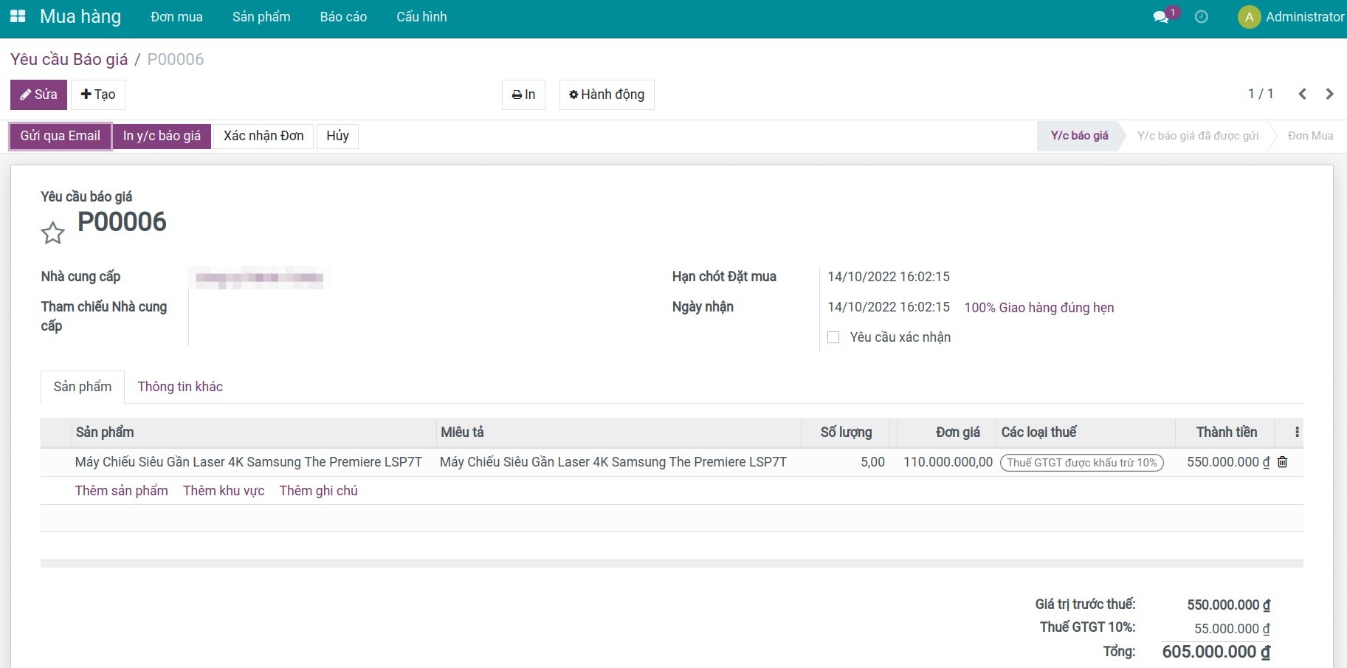The width and height of the screenshot is (1347, 668).
Task: Open the chat messages icon
Action: [x=1161, y=17]
